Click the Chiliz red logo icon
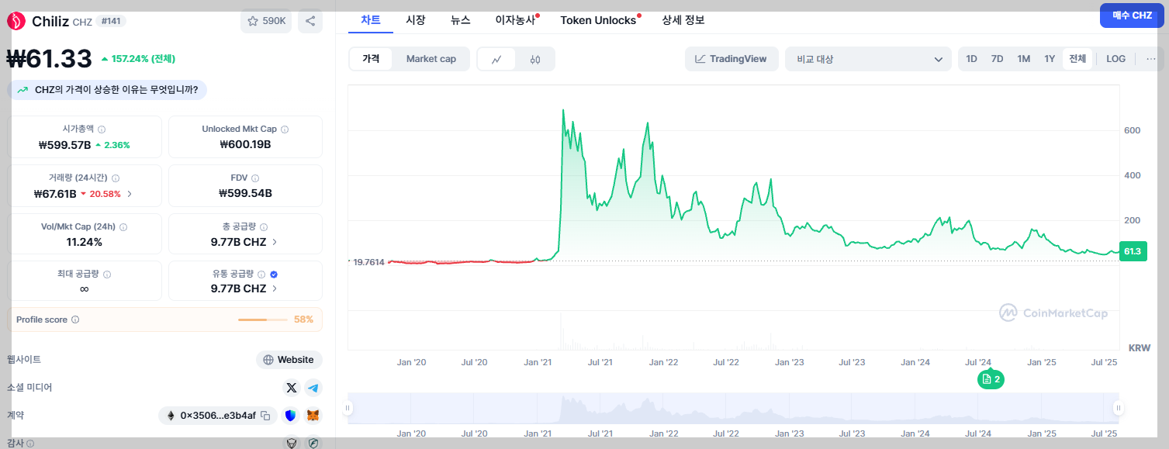1169x449 pixels. 16,21
